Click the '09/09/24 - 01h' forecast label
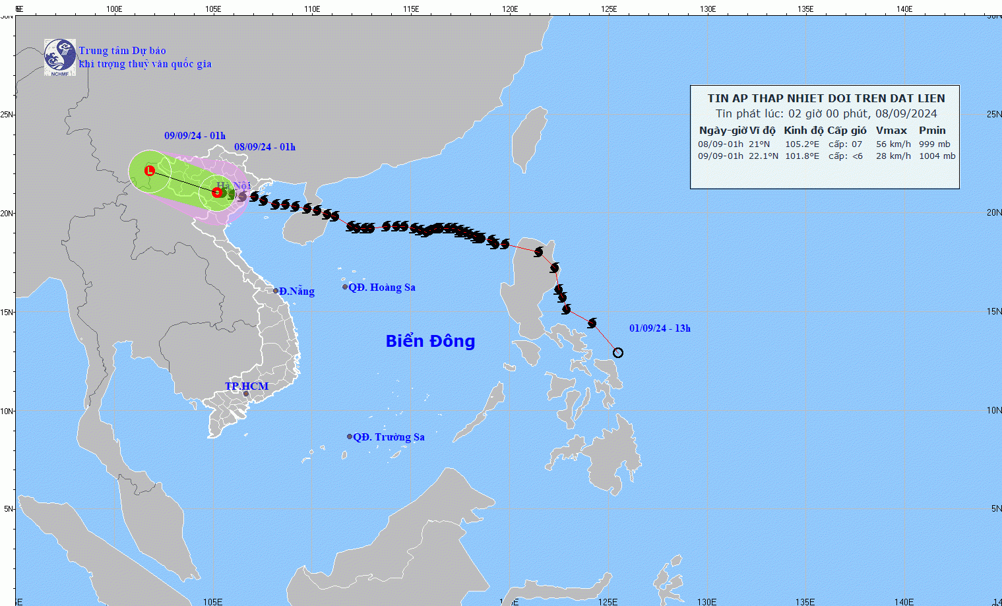Image resolution: width=1002 pixels, height=606 pixels. (195, 136)
